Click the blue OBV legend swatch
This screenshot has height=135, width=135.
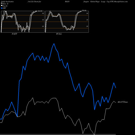point(2,8)
